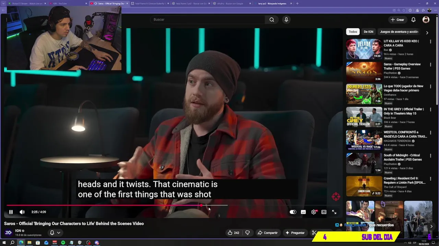439x246 pixels.
Task: Open Microsoft Edge from taskbar
Action: coord(21,243)
